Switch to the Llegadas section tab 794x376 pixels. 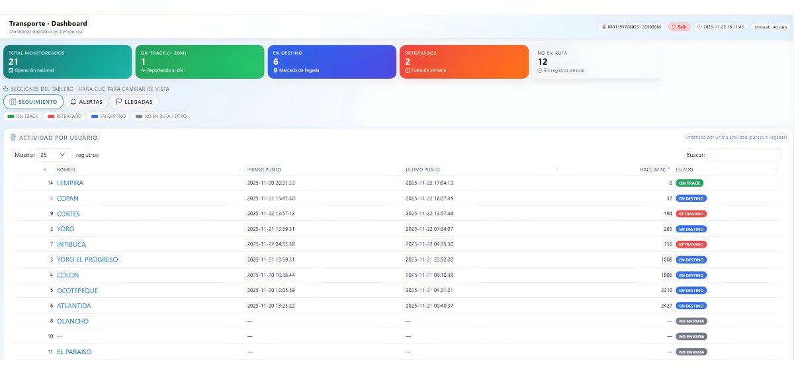134,102
